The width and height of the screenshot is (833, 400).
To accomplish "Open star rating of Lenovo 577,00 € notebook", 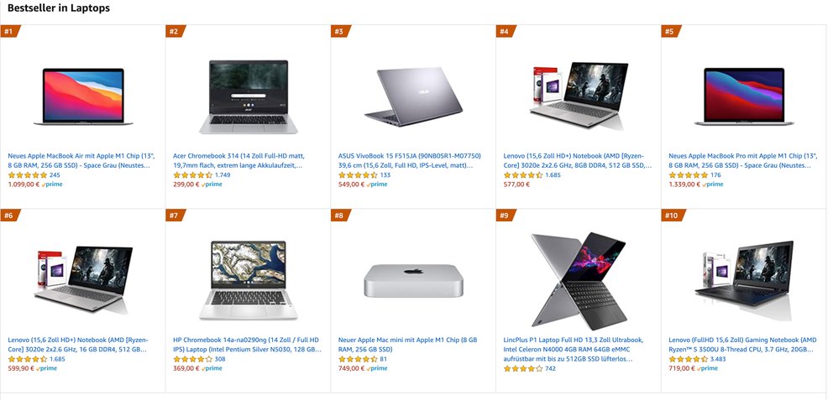I will pos(523,175).
